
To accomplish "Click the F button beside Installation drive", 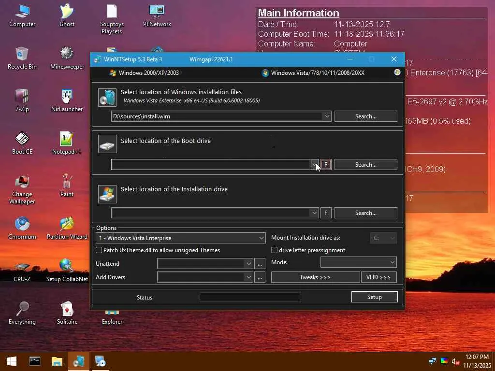I will (326, 213).
